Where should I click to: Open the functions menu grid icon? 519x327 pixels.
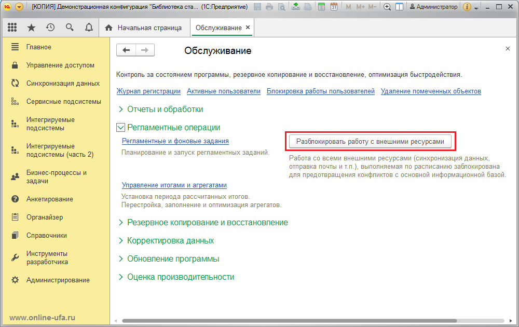click(x=12, y=28)
